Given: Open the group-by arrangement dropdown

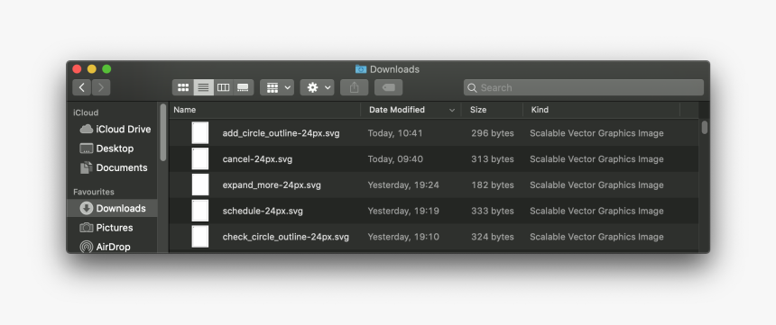Looking at the screenshot, I should click(x=277, y=87).
